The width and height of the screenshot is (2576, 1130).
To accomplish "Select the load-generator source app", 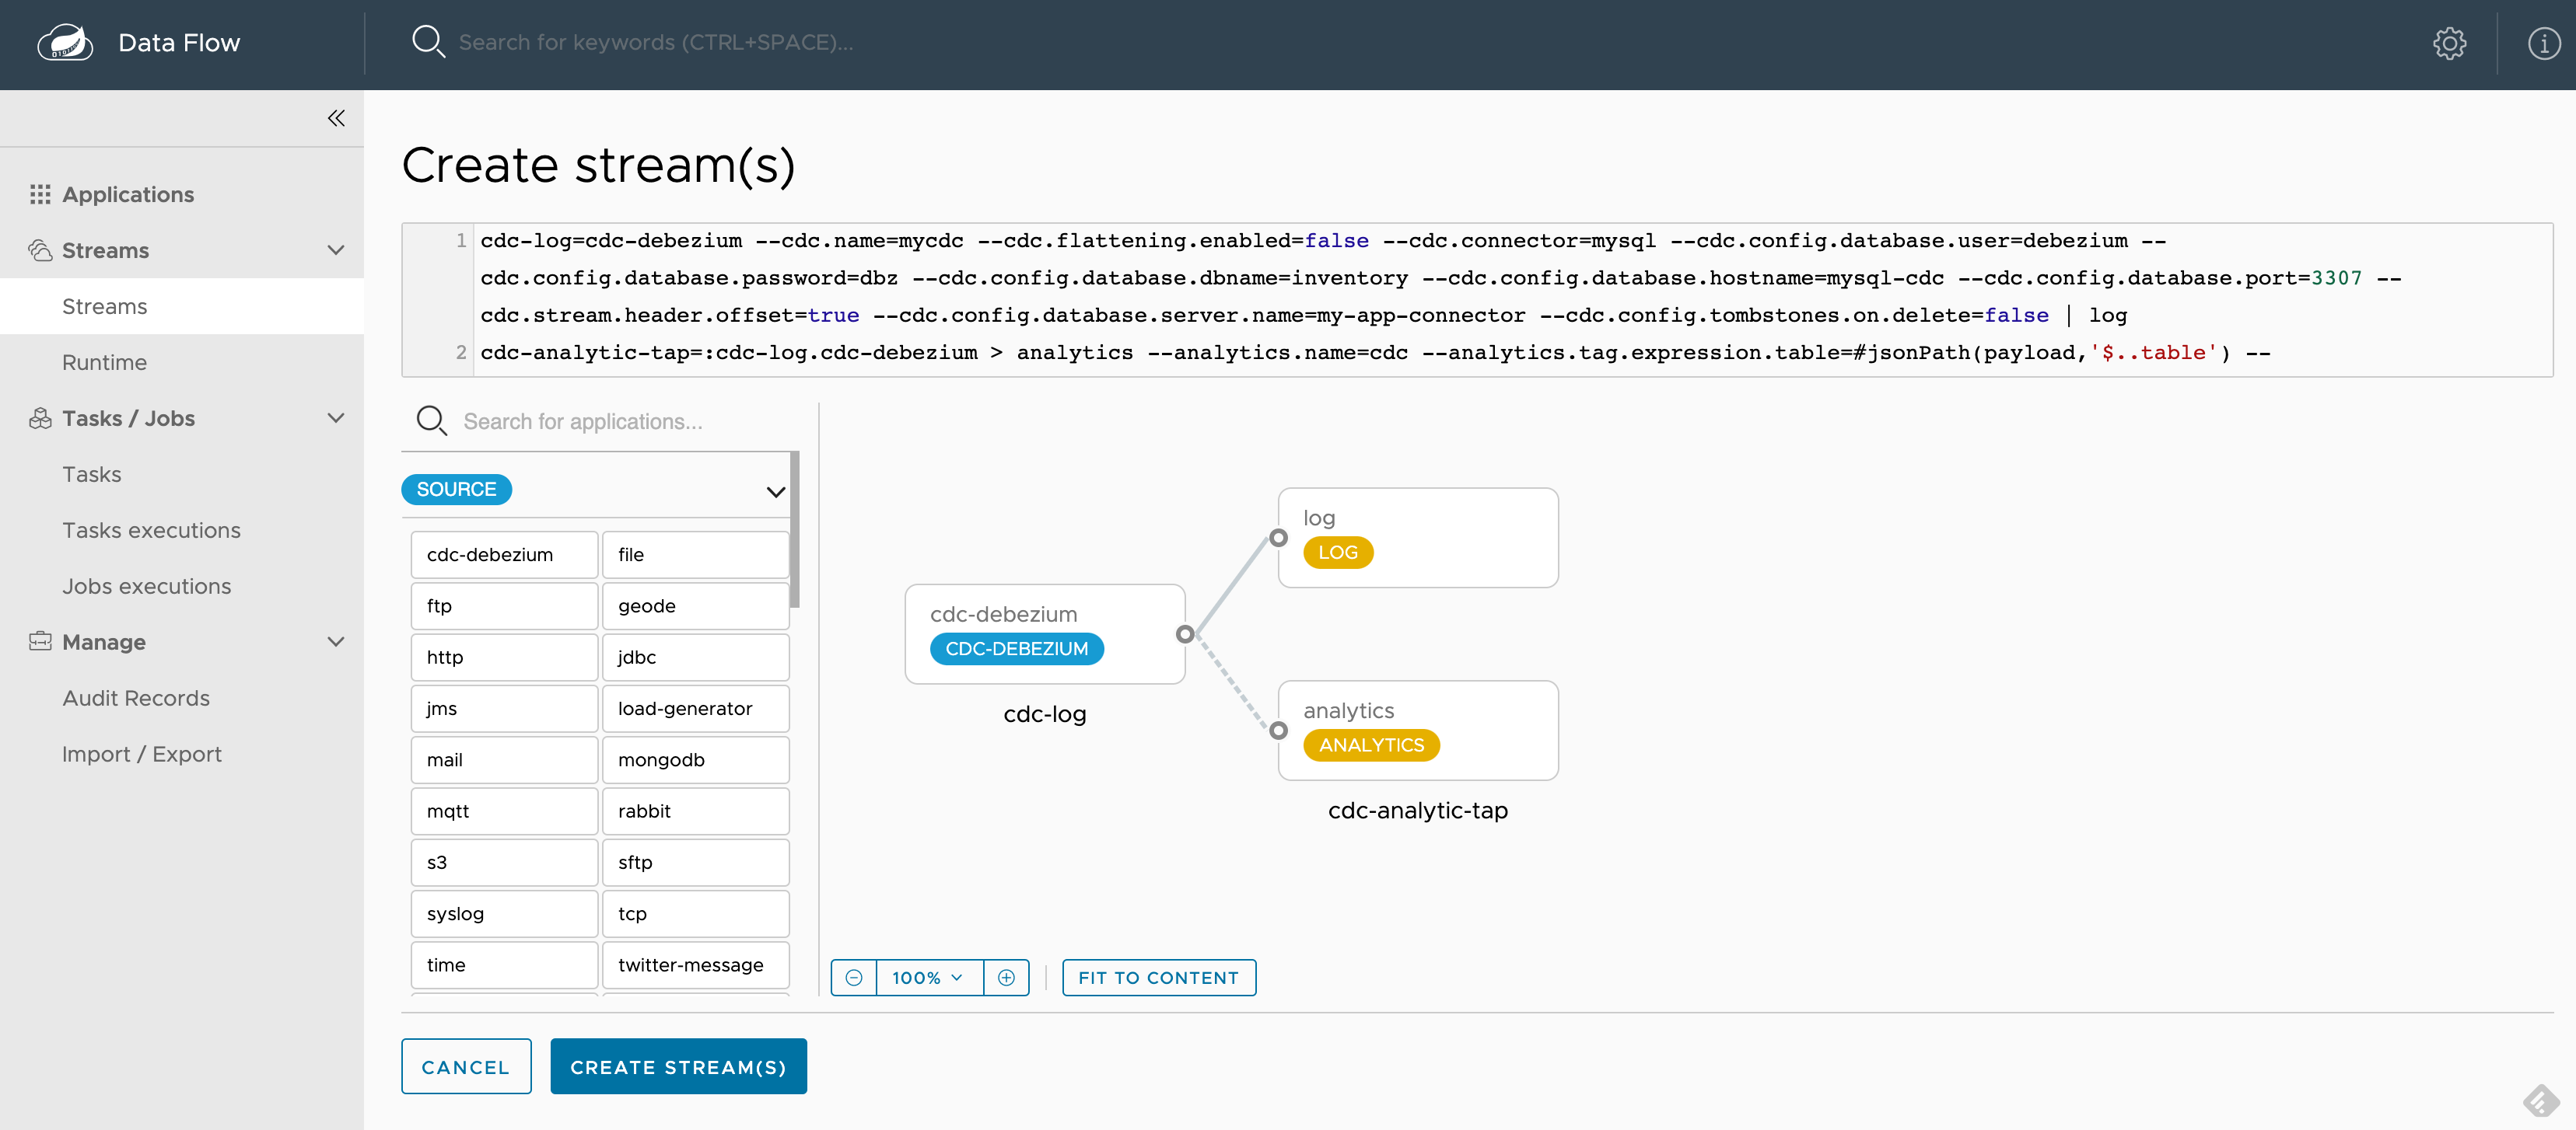I will (695, 708).
